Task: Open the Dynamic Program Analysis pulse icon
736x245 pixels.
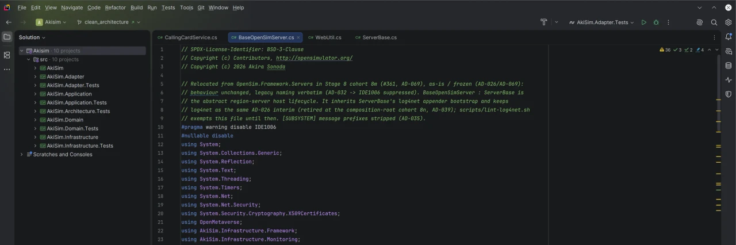Action: tap(729, 80)
